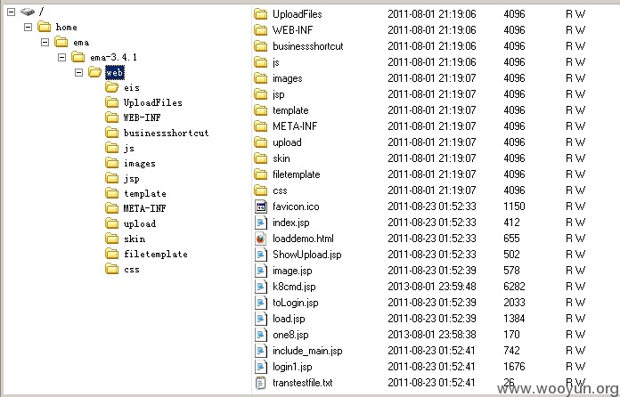Image resolution: width=620 pixels, height=397 pixels.
Task: Click UploadFiles folder icon in file list
Action: [261, 14]
